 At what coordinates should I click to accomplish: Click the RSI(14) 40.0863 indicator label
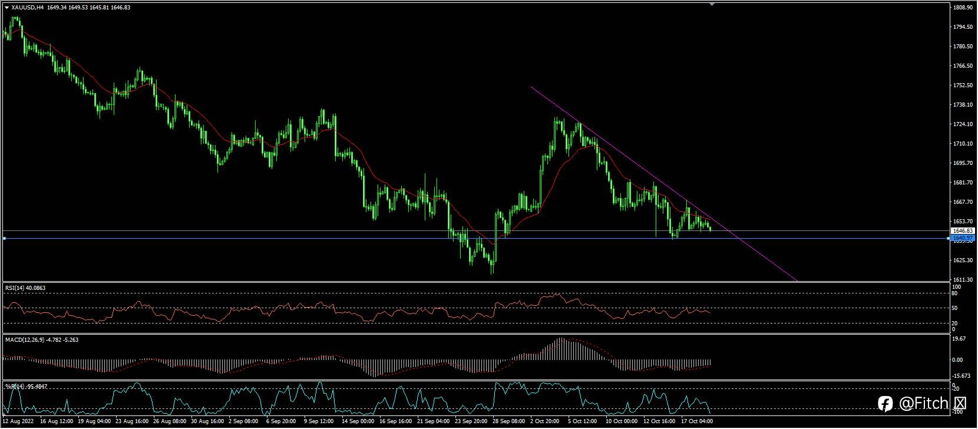pos(25,288)
